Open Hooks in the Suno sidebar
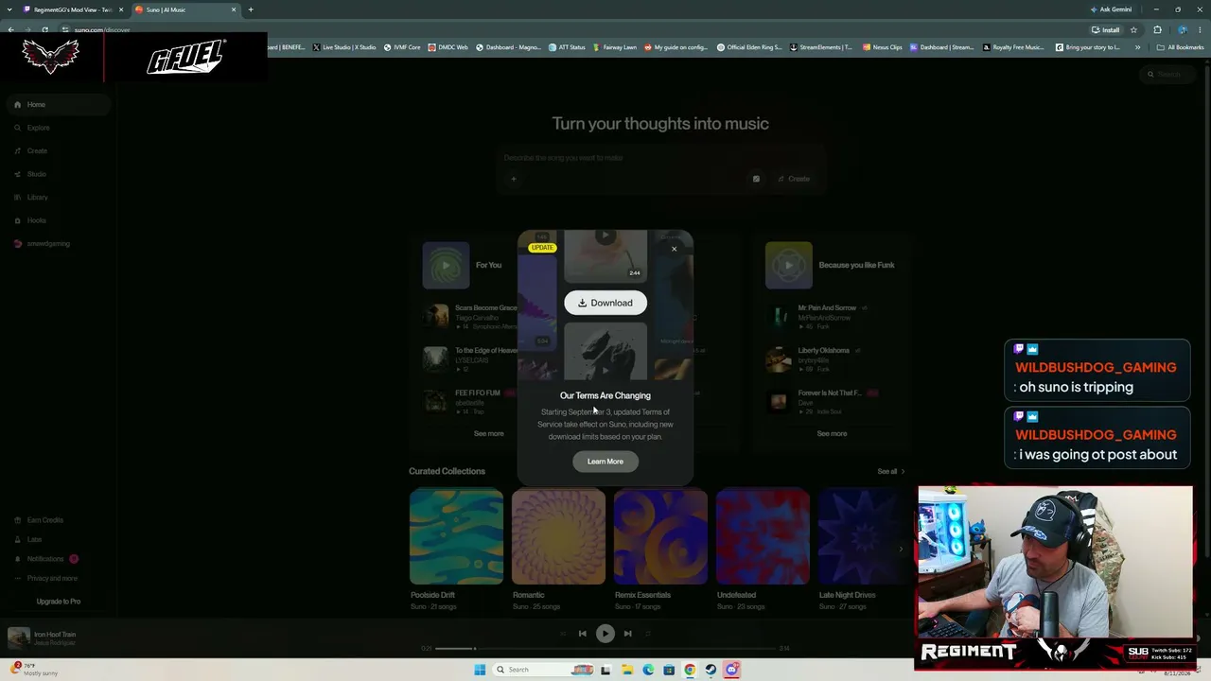The height and width of the screenshot is (681, 1211). (x=36, y=220)
